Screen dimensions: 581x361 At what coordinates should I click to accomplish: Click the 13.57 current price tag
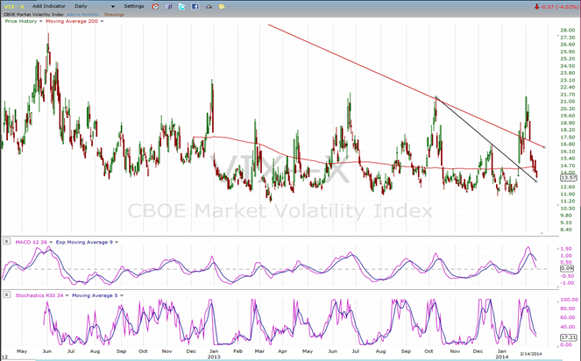569,178
